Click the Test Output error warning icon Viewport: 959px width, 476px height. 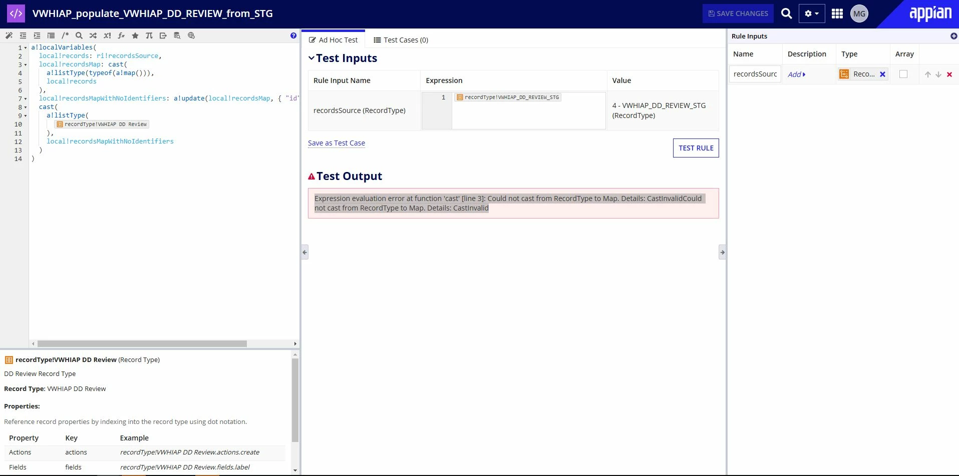311,176
